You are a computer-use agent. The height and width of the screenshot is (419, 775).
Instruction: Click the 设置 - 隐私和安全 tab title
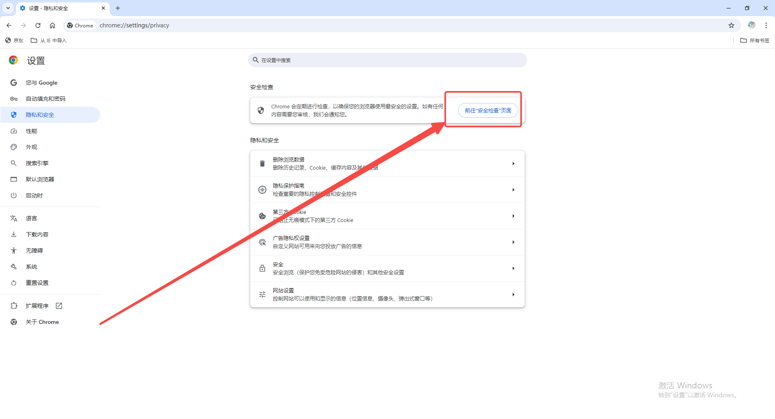coord(48,8)
